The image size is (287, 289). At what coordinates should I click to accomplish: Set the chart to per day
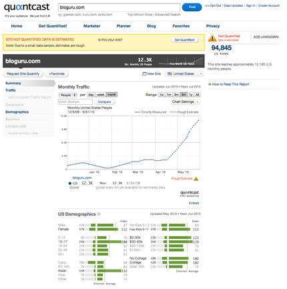[x=91, y=95]
